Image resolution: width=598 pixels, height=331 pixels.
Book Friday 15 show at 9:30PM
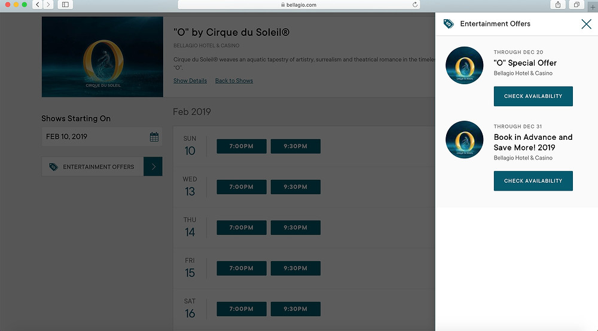[x=295, y=268]
